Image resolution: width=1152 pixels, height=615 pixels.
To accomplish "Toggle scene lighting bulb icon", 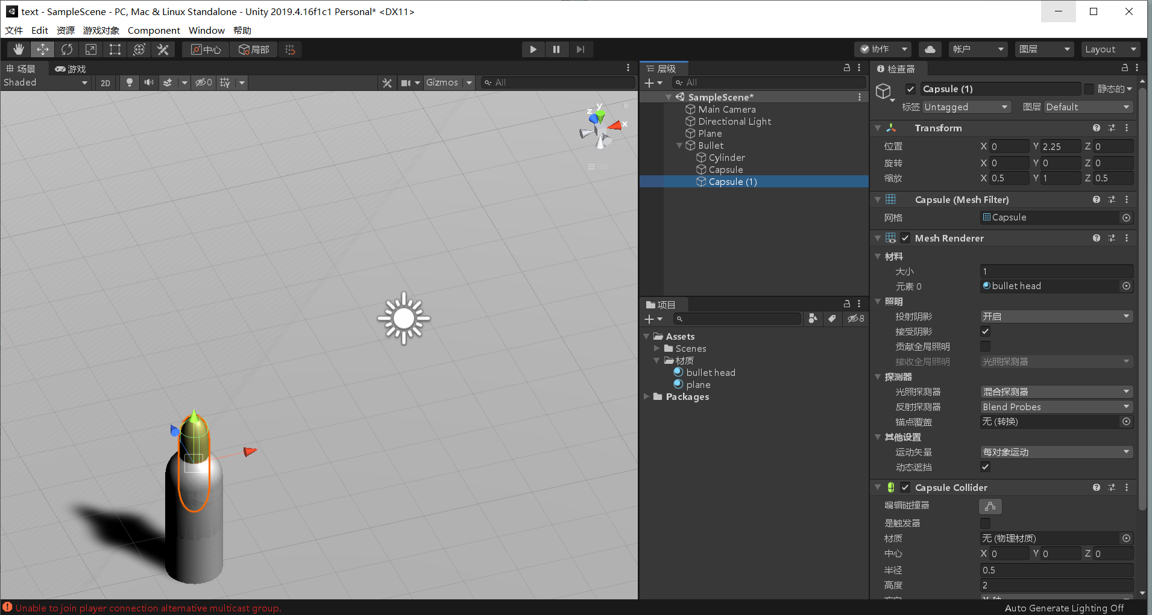I will [x=129, y=83].
